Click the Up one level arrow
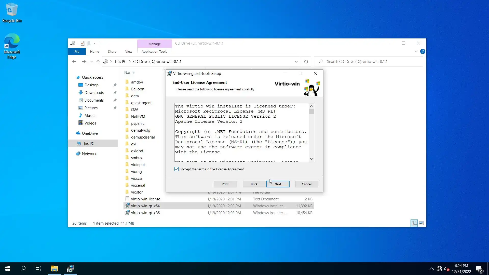 click(98, 62)
